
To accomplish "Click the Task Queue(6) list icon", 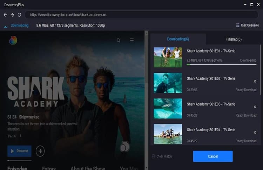I will 238,25.
